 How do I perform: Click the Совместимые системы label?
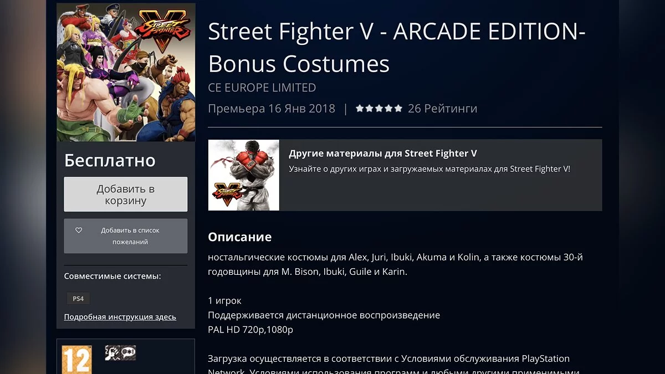pos(112,276)
